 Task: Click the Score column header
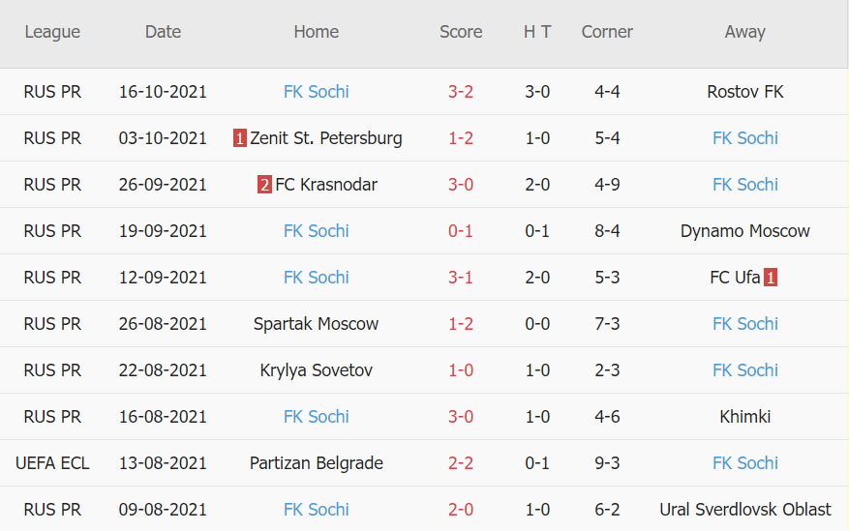(461, 32)
